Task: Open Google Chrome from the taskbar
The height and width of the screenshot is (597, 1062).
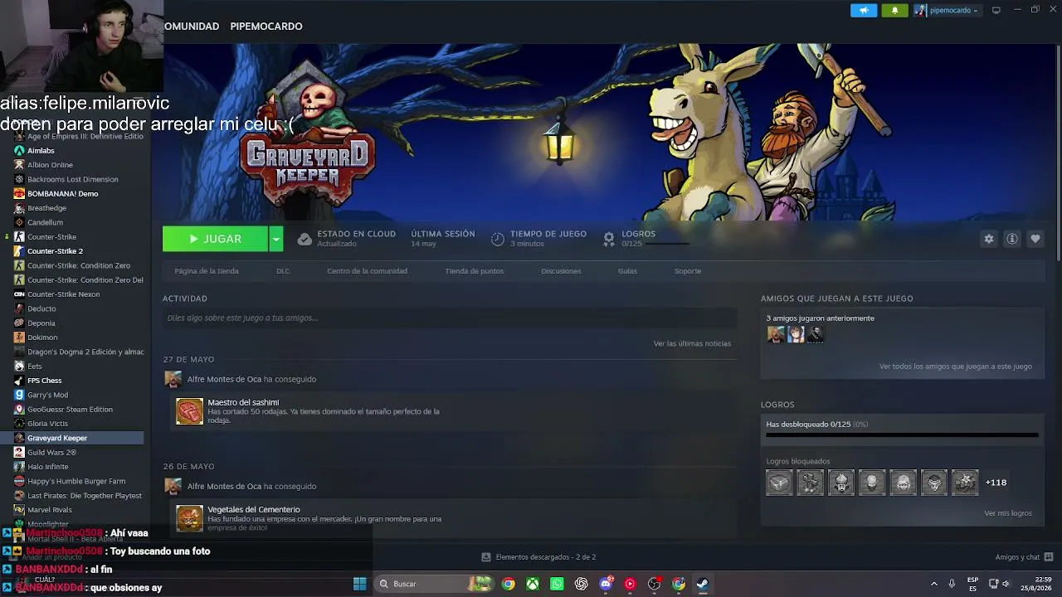Action: (509, 584)
